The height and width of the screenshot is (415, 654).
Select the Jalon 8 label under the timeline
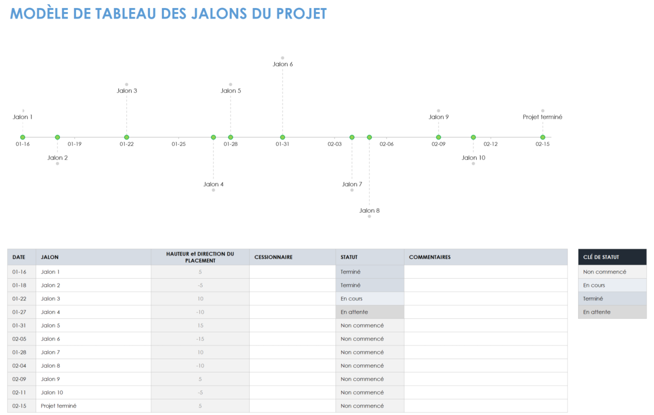point(369,210)
